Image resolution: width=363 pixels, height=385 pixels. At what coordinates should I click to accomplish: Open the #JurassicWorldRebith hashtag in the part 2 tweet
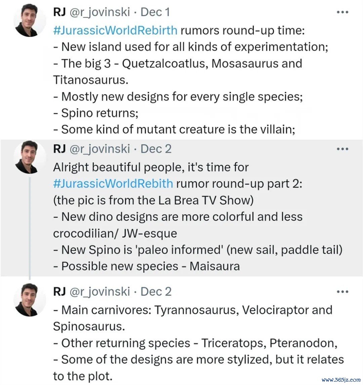click(113, 184)
